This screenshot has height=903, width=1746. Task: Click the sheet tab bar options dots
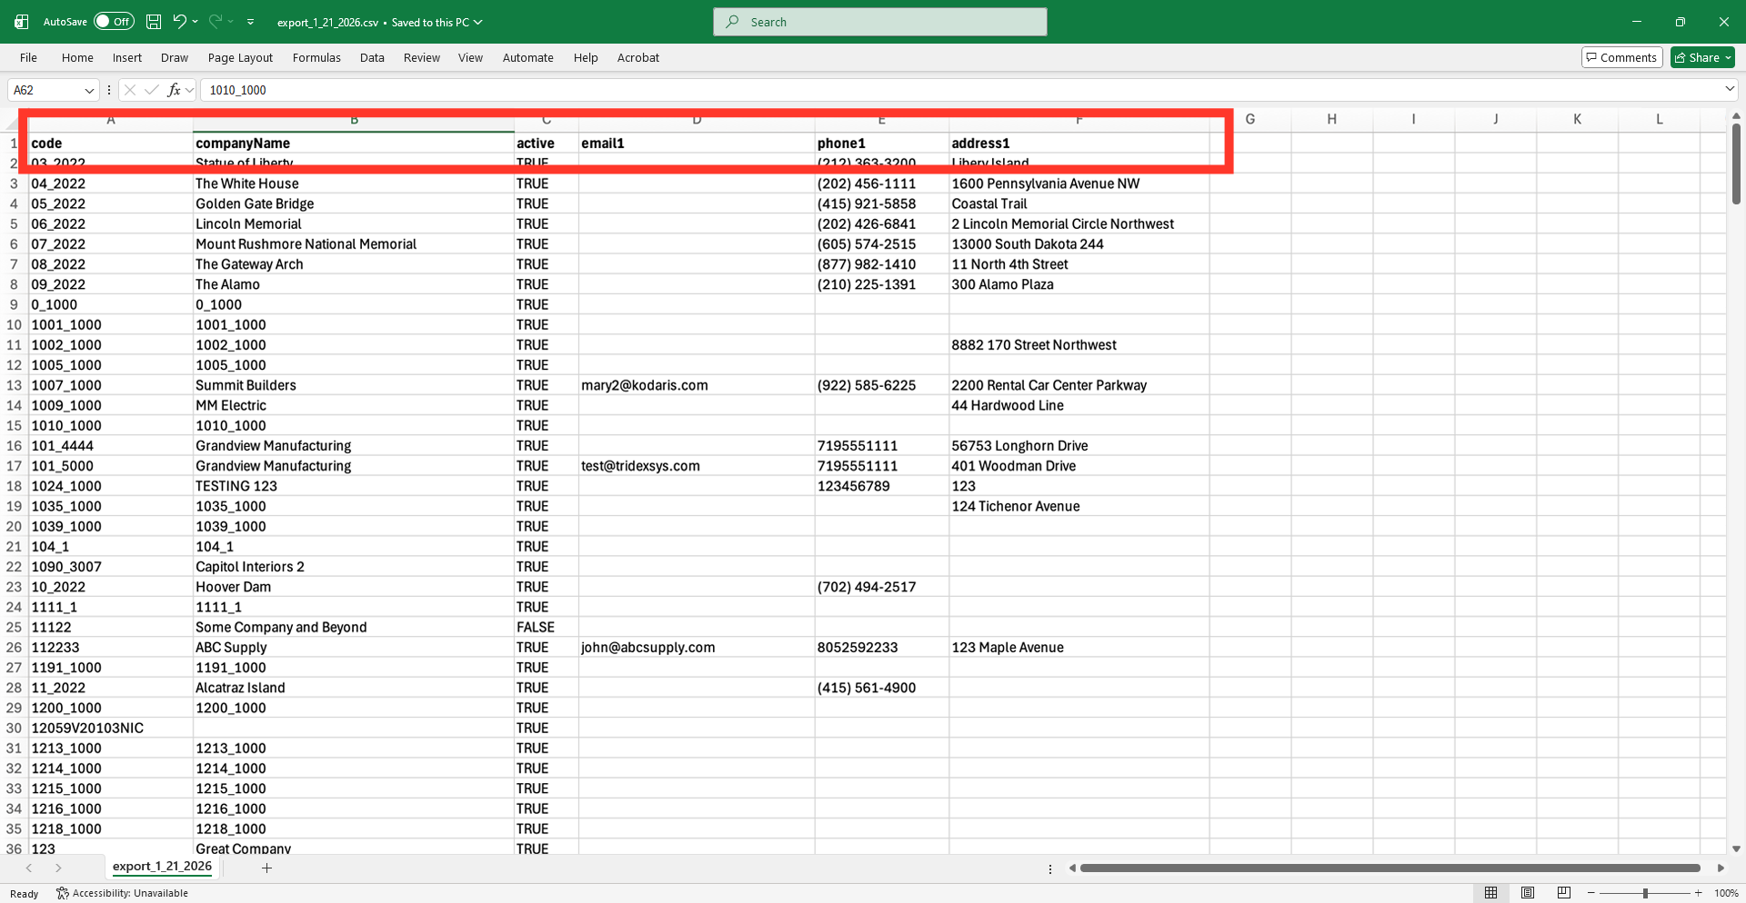(x=1050, y=868)
